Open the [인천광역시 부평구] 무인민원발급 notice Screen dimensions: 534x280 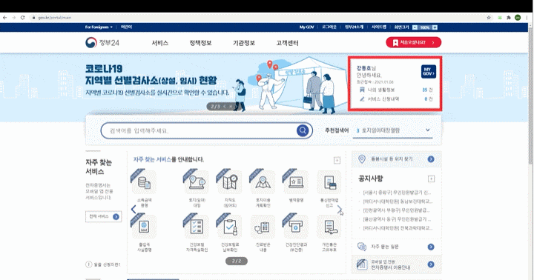pyautogui.click(x=396, y=210)
